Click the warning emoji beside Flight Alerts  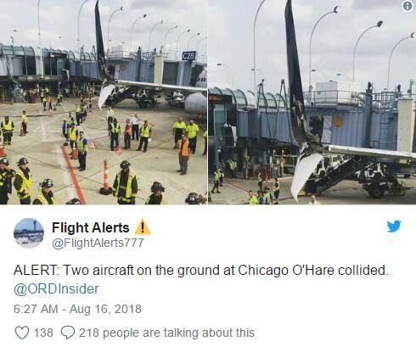tap(143, 227)
